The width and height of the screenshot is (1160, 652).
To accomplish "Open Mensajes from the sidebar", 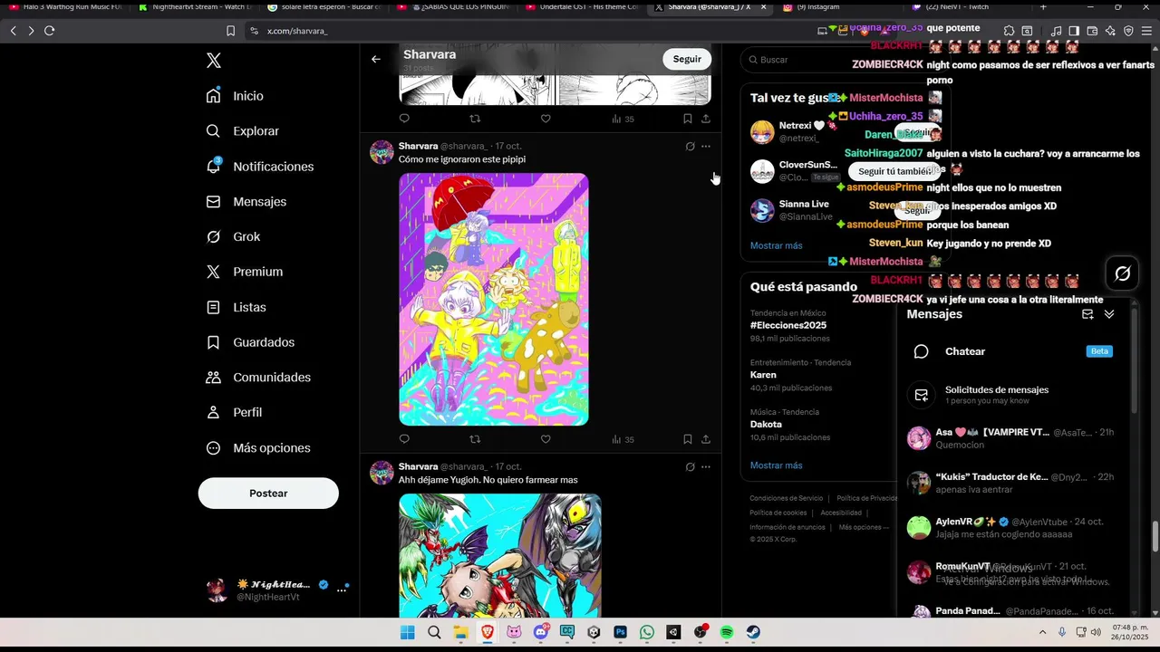I will 246,202.
